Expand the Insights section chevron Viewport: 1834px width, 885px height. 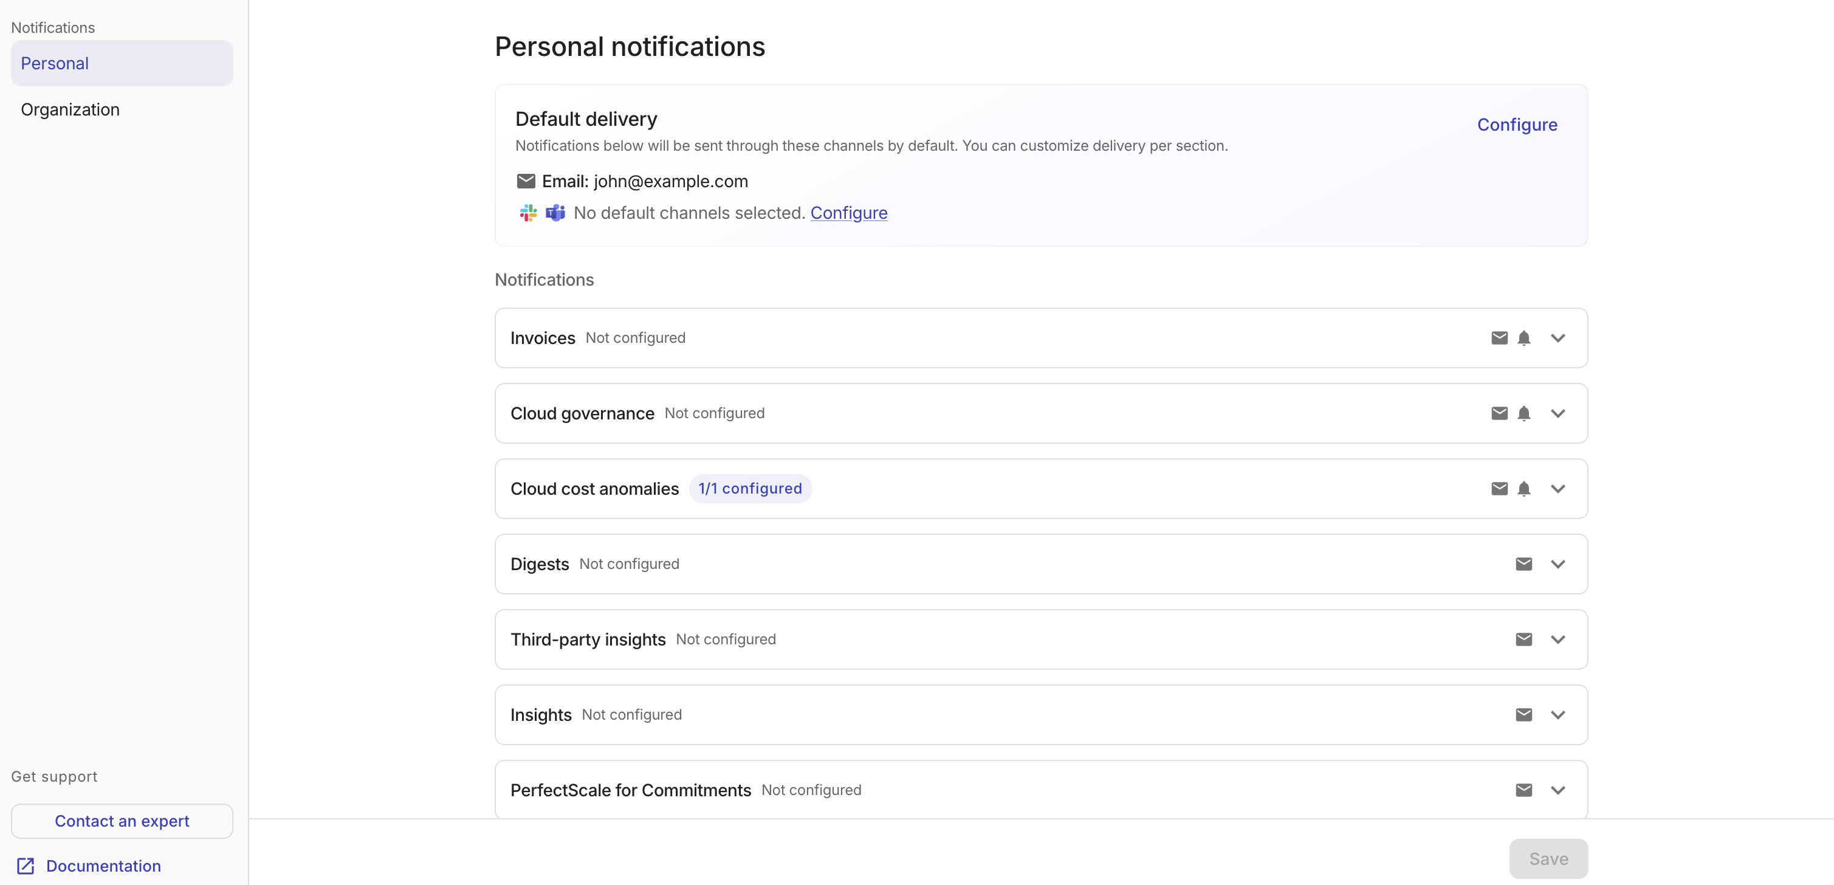coord(1558,715)
